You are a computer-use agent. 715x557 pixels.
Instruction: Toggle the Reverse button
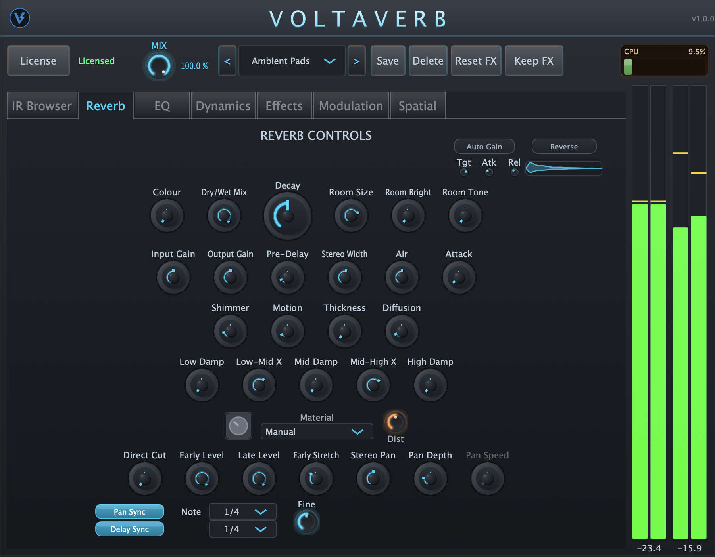pyautogui.click(x=564, y=146)
